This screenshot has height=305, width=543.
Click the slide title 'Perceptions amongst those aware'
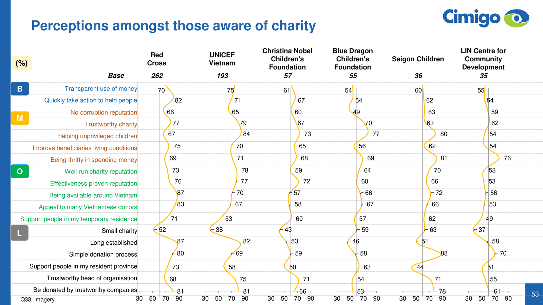pyautogui.click(x=173, y=26)
